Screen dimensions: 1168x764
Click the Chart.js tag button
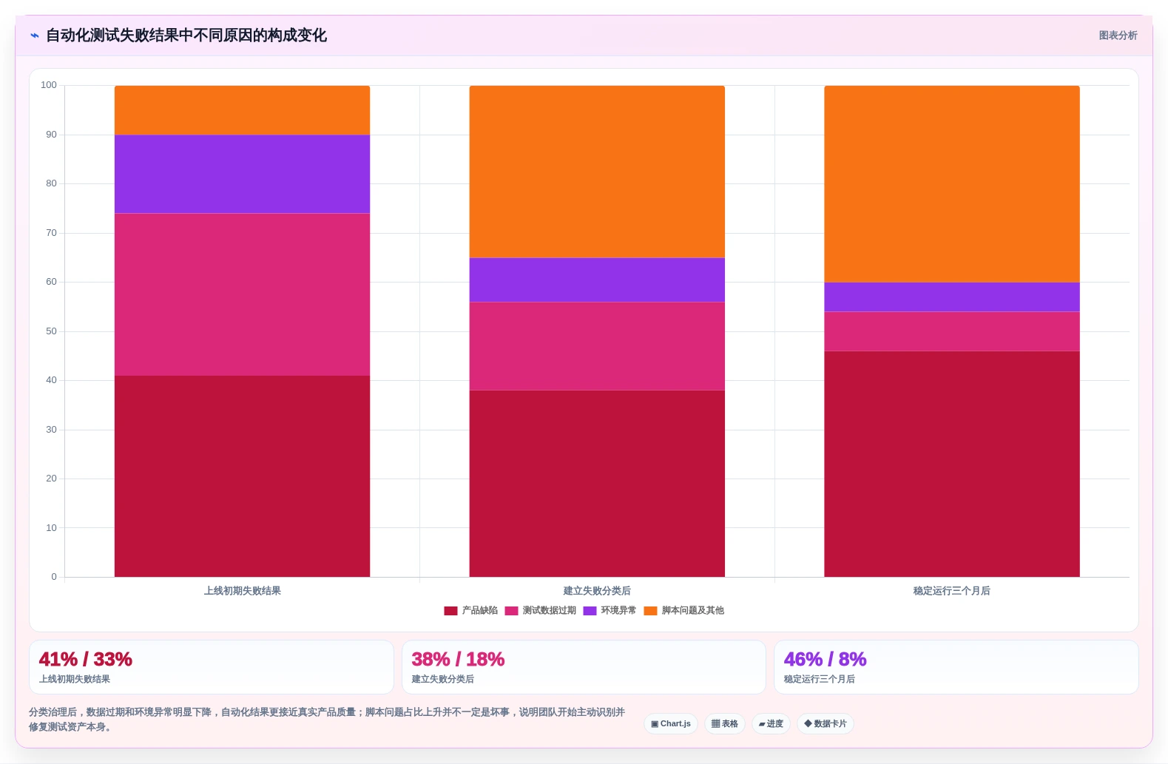coord(671,723)
